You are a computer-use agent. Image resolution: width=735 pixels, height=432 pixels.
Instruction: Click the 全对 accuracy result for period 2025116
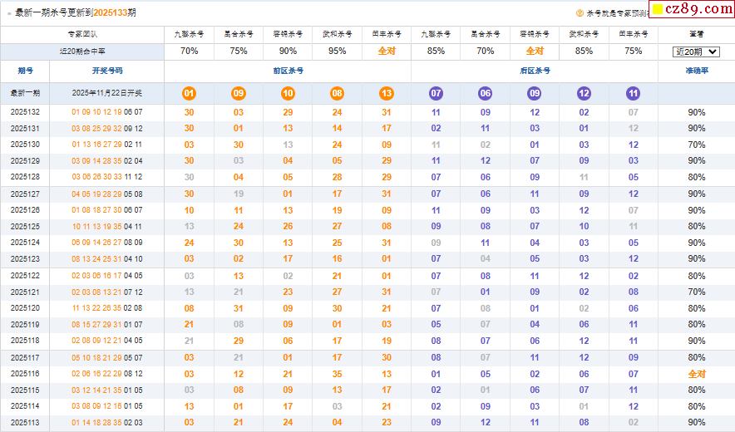click(696, 374)
